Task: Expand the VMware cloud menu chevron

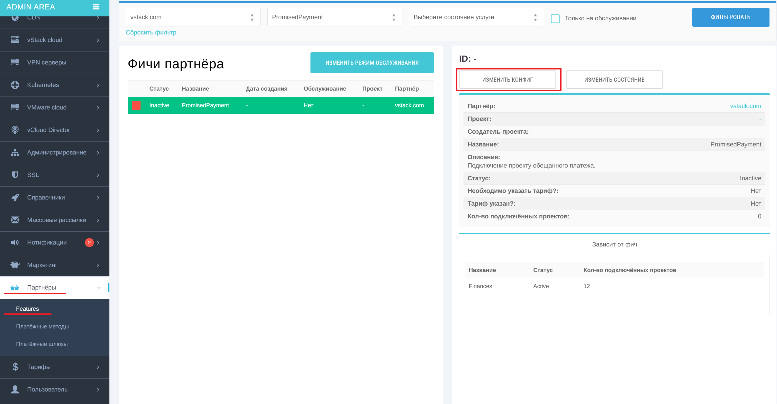Action: point(98,108)
